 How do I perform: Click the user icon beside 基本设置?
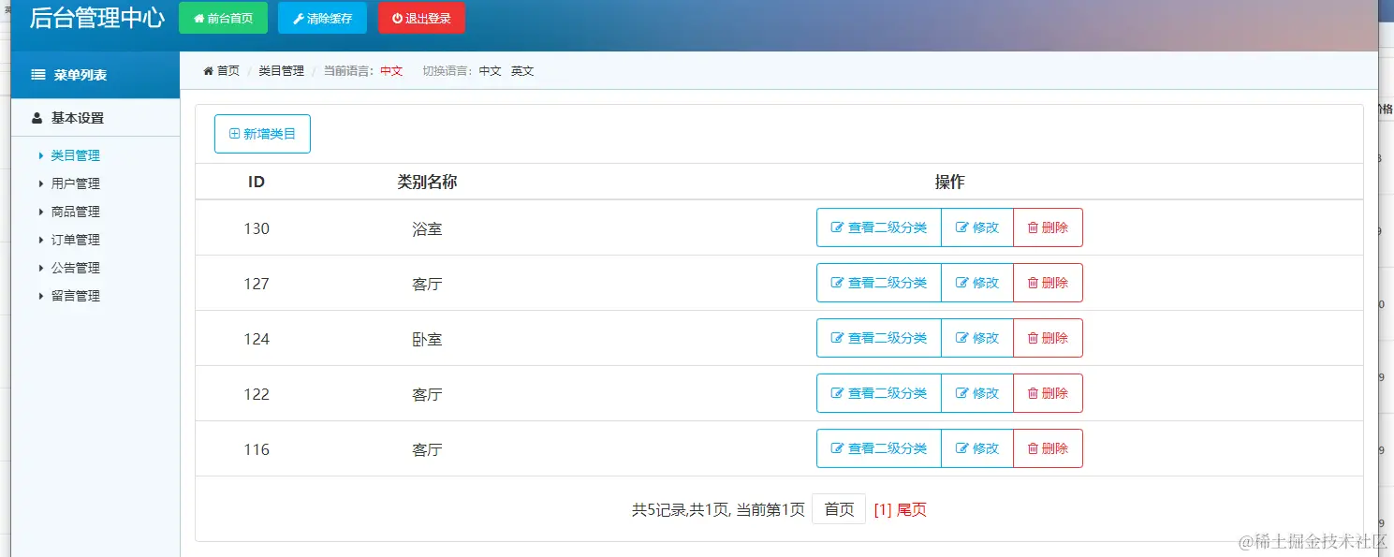pos(37,118)
